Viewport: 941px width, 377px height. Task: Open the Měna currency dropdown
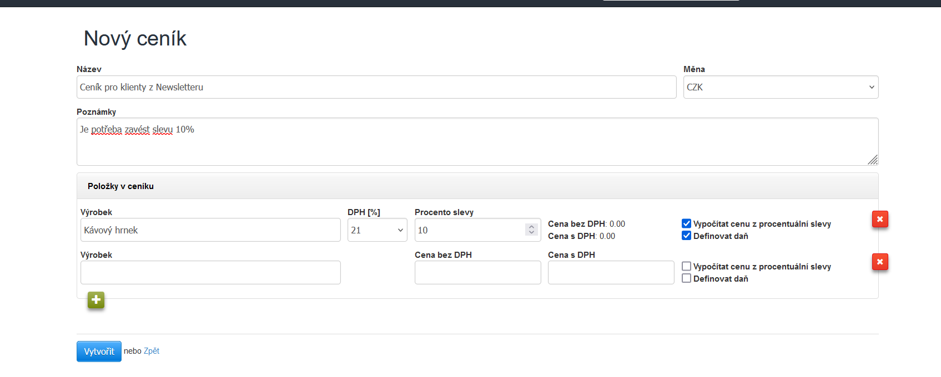[781, 87]
